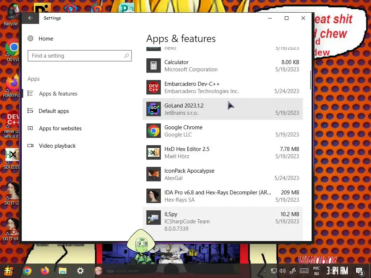The image size is (371, 278).
Task: Click the search magnifier icon
Action: [126, 56]
